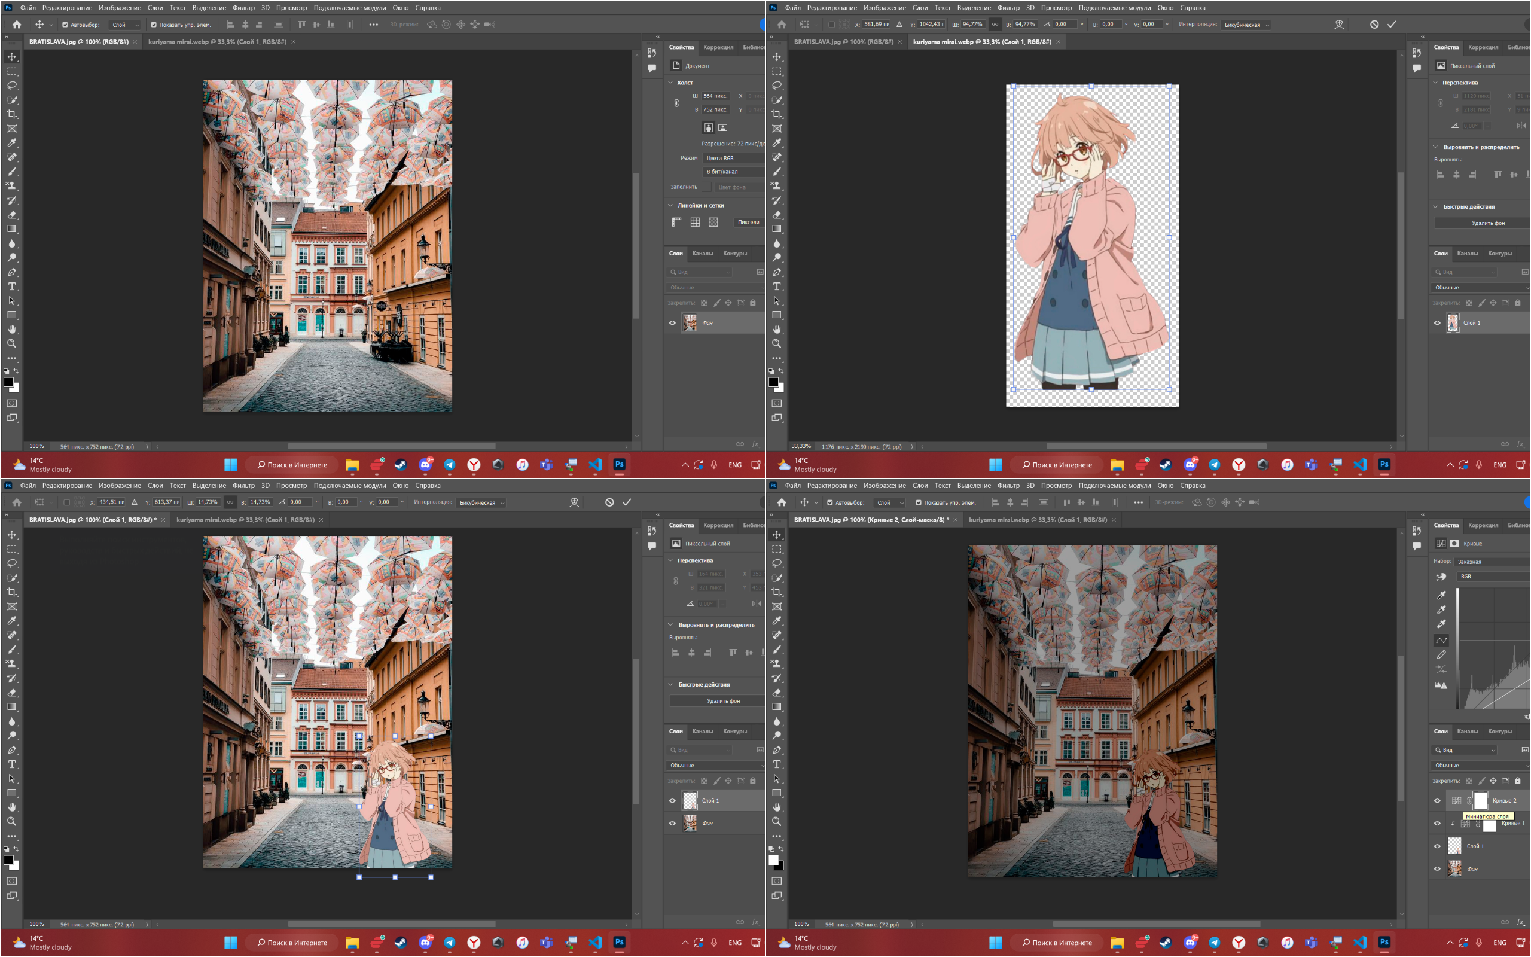The height and width of the screenshot is (957, 1531).
Task: Click the Заполнить fill color box in top-left Properties
Action: [707, 187]
